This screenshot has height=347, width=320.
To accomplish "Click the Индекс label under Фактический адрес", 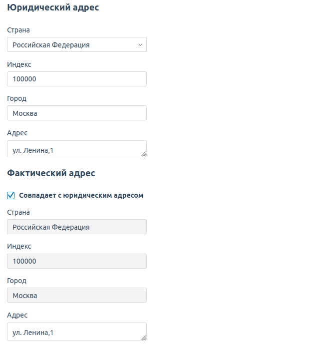I will click(19, 246).
